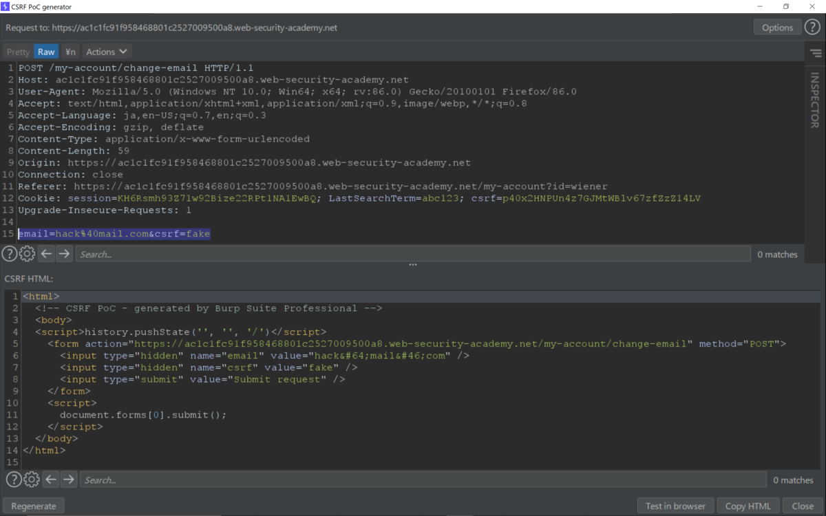This screenshot has width=826, height=516.
Task: Go to next match in request search
Action: click(64, 254)
